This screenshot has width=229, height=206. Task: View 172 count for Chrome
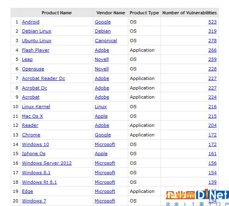pyautogui.click(x=212, y=135)
